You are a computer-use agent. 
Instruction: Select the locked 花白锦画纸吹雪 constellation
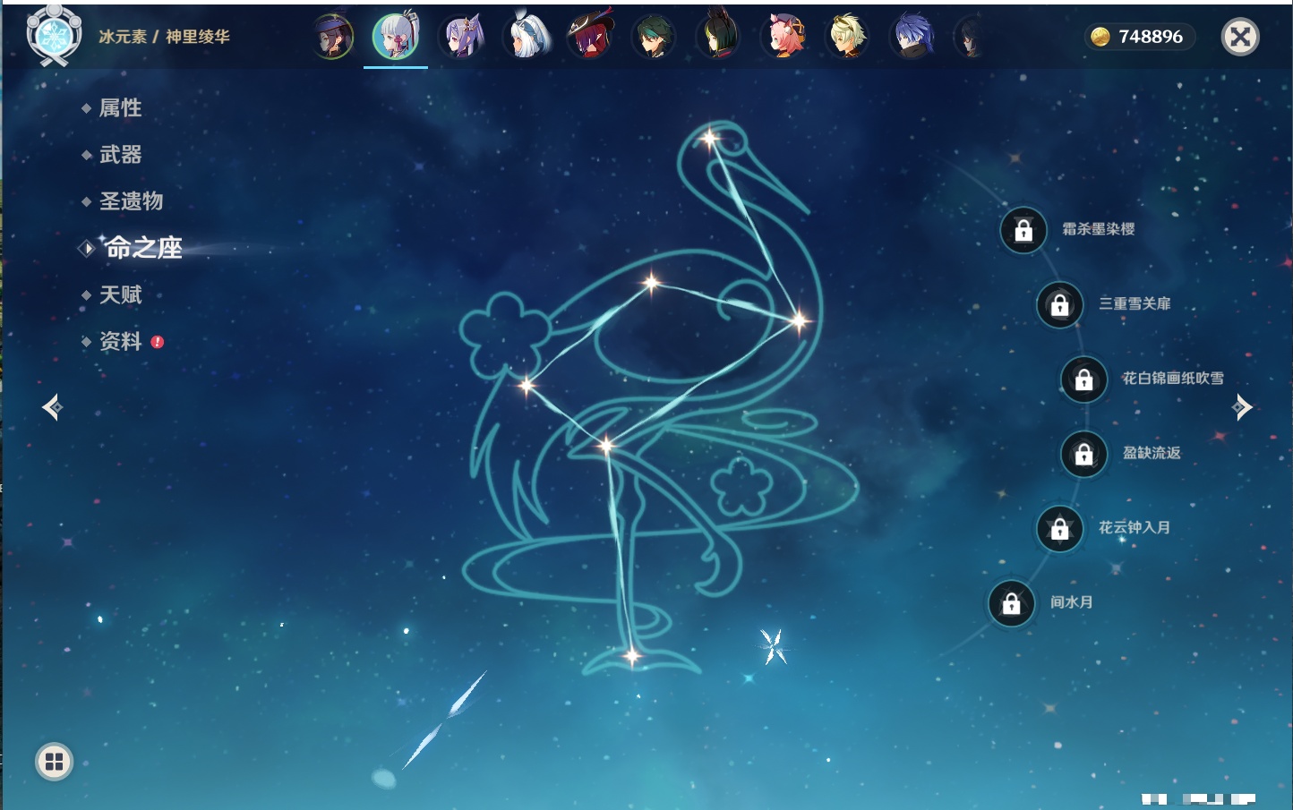[x=1083, y=379]
